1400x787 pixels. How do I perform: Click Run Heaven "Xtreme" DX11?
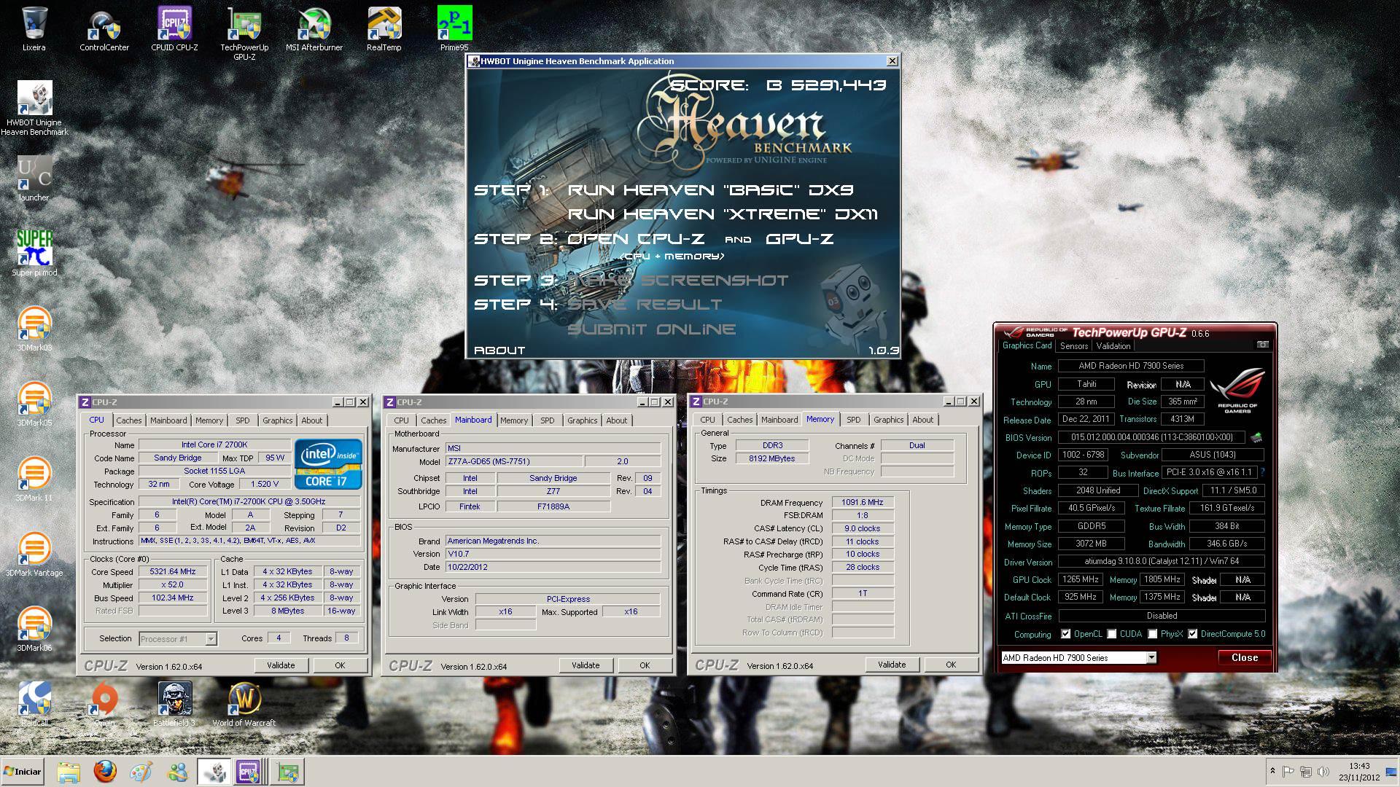tap(723, 214)
